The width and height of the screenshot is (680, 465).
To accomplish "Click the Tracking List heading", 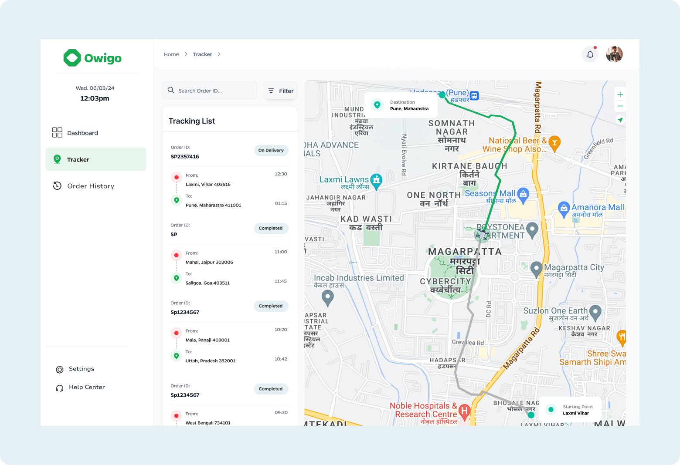I will tap(192, 121).
